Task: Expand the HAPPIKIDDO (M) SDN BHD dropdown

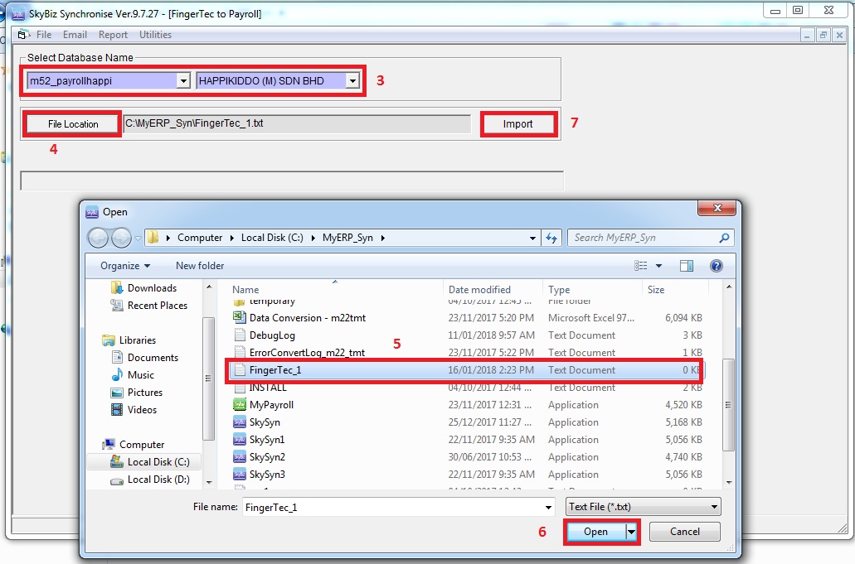Action: coord(352,81)
